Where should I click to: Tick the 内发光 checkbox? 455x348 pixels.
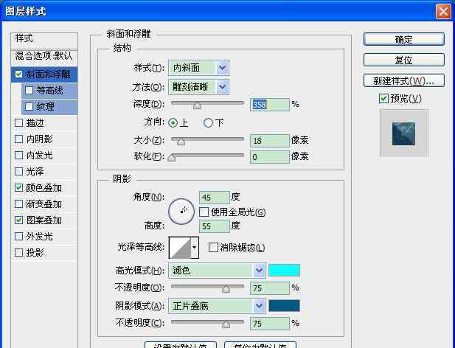coord(19,156)
